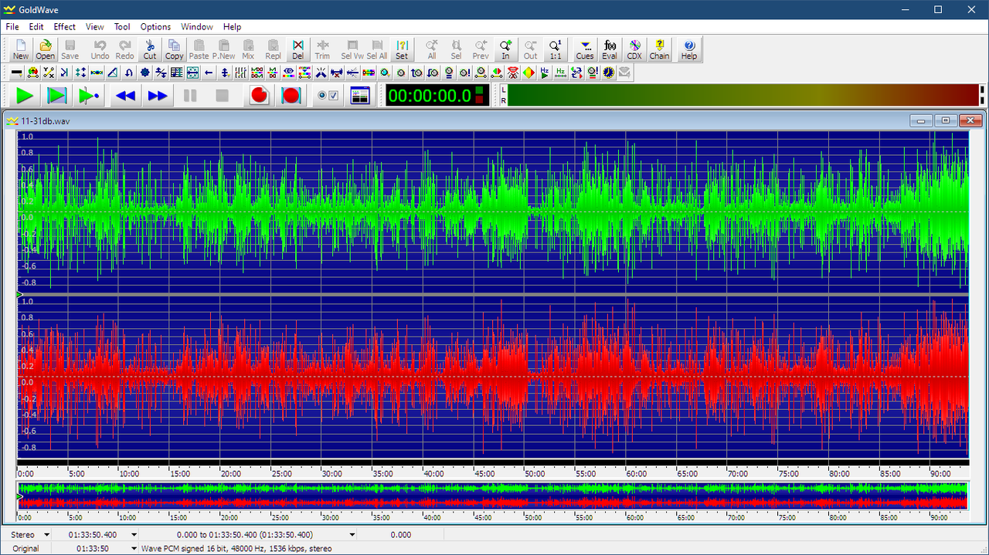Click the Eval expression evaluator icon
The width and height of the screenshot is (989, 555).
point(610,50)
